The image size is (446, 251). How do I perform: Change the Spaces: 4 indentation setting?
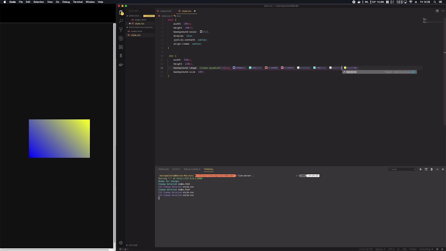380,249
